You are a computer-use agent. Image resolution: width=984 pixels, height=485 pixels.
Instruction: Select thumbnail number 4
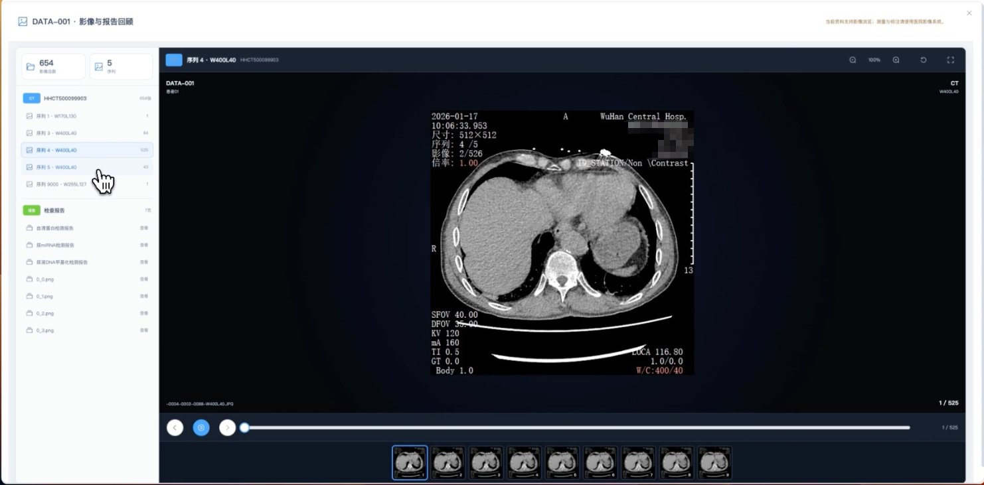click(524, 462)
